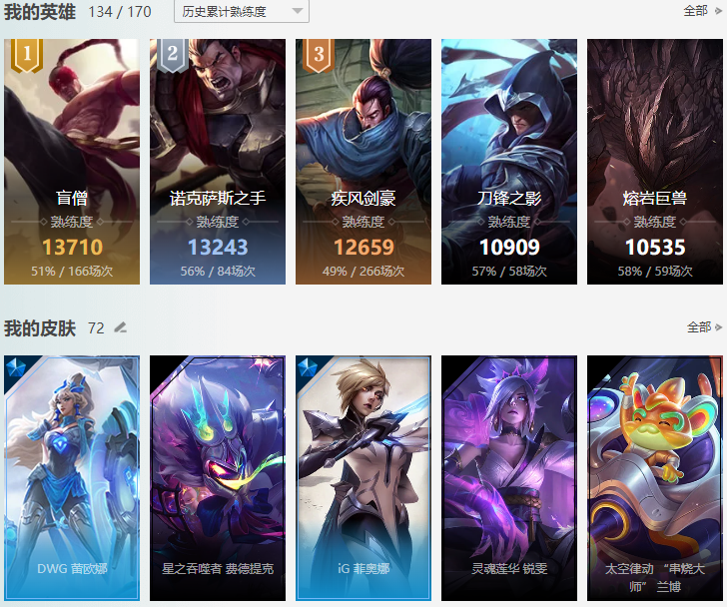Click the arrow icon next to skins 全部
727x607 pixels.
coord(718,327)
